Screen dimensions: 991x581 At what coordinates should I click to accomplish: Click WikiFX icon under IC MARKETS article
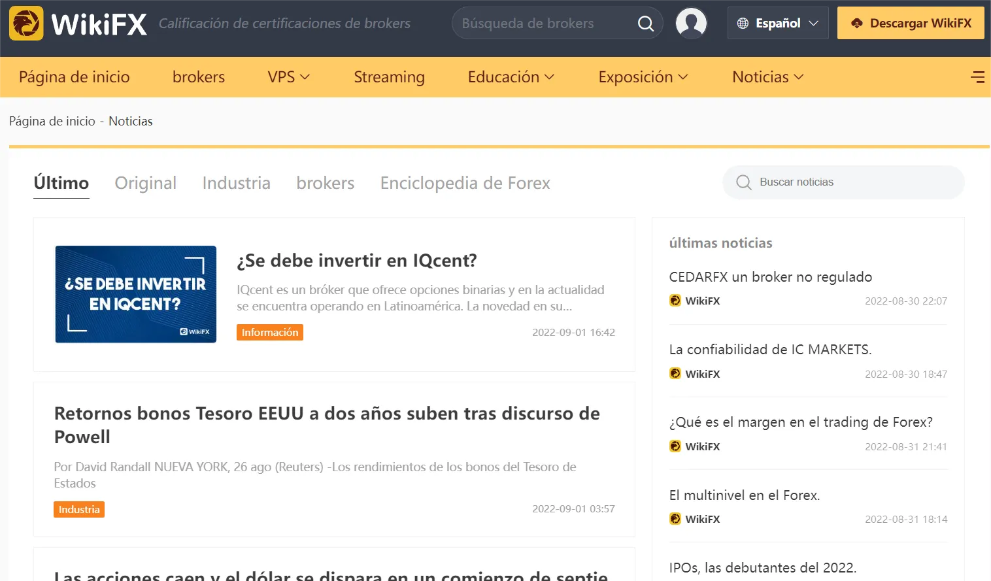pos(675,374)
